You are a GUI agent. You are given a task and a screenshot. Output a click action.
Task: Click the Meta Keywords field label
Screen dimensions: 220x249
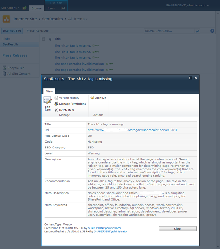55,205
